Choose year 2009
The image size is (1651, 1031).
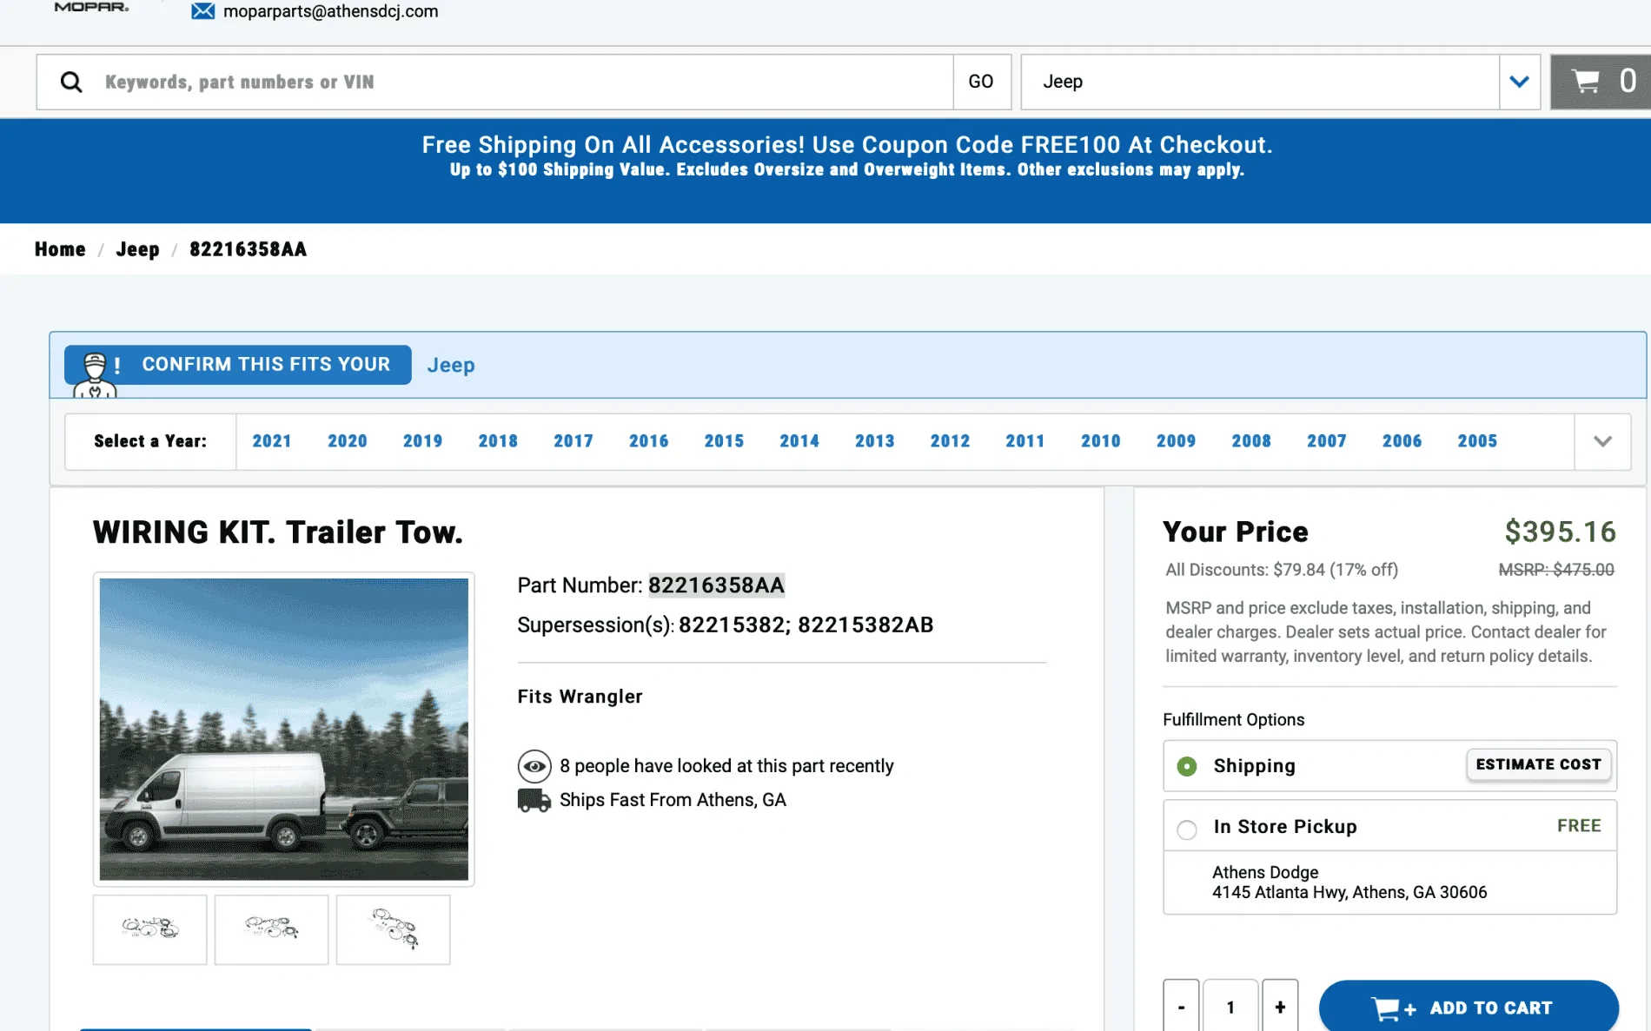tap(1176, 441)
